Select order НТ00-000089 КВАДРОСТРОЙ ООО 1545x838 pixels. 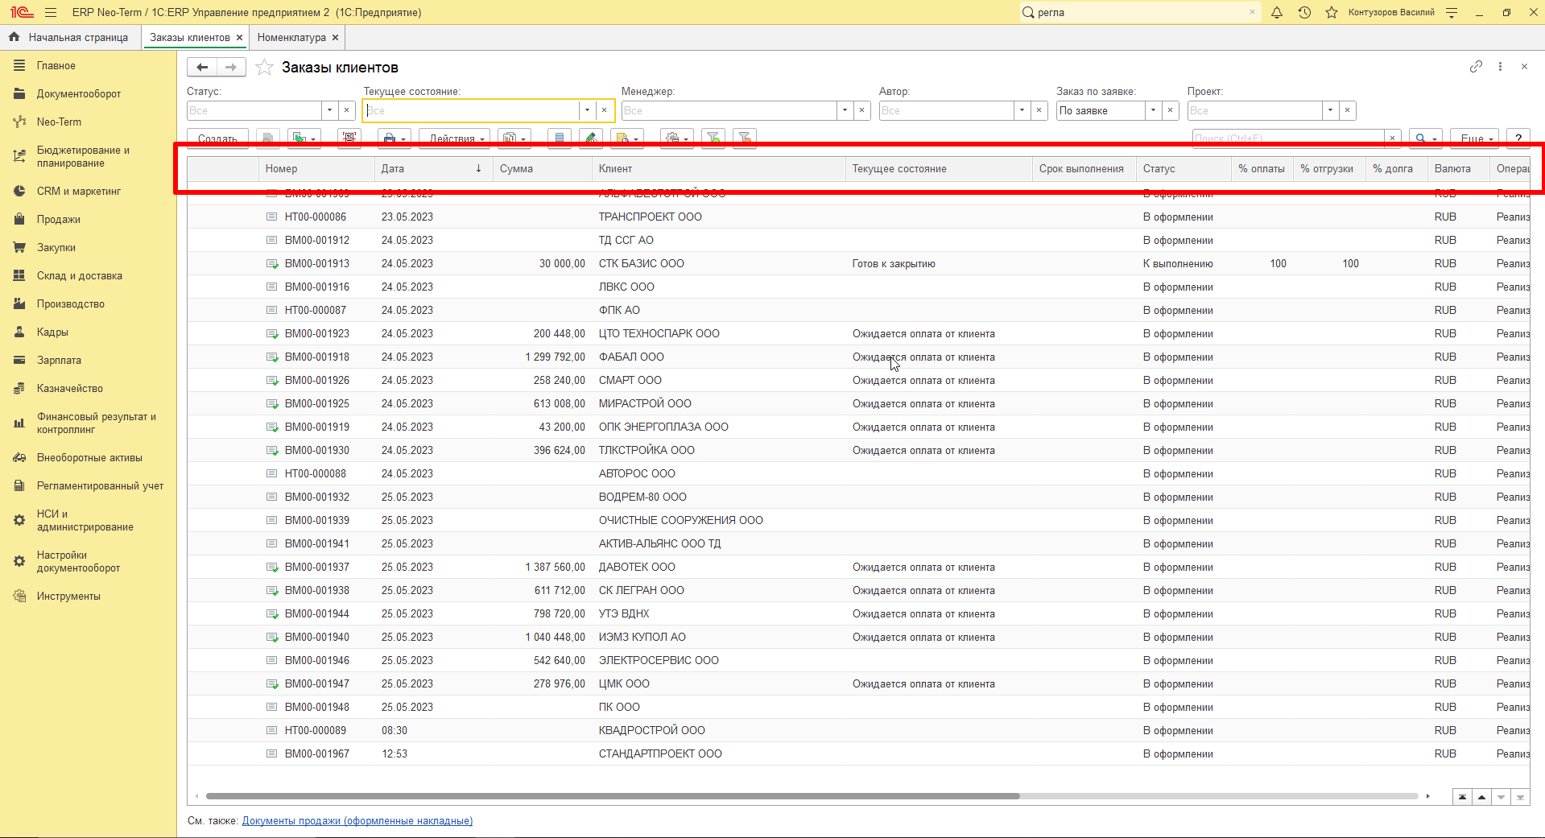858,731
